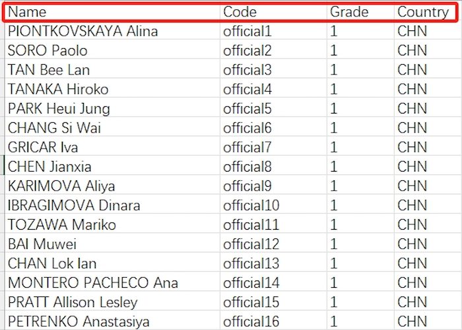Select the PETRENKO Anastasiya cell
The width and height of the screenshot is (462, 330).
(x=112, y=322)
